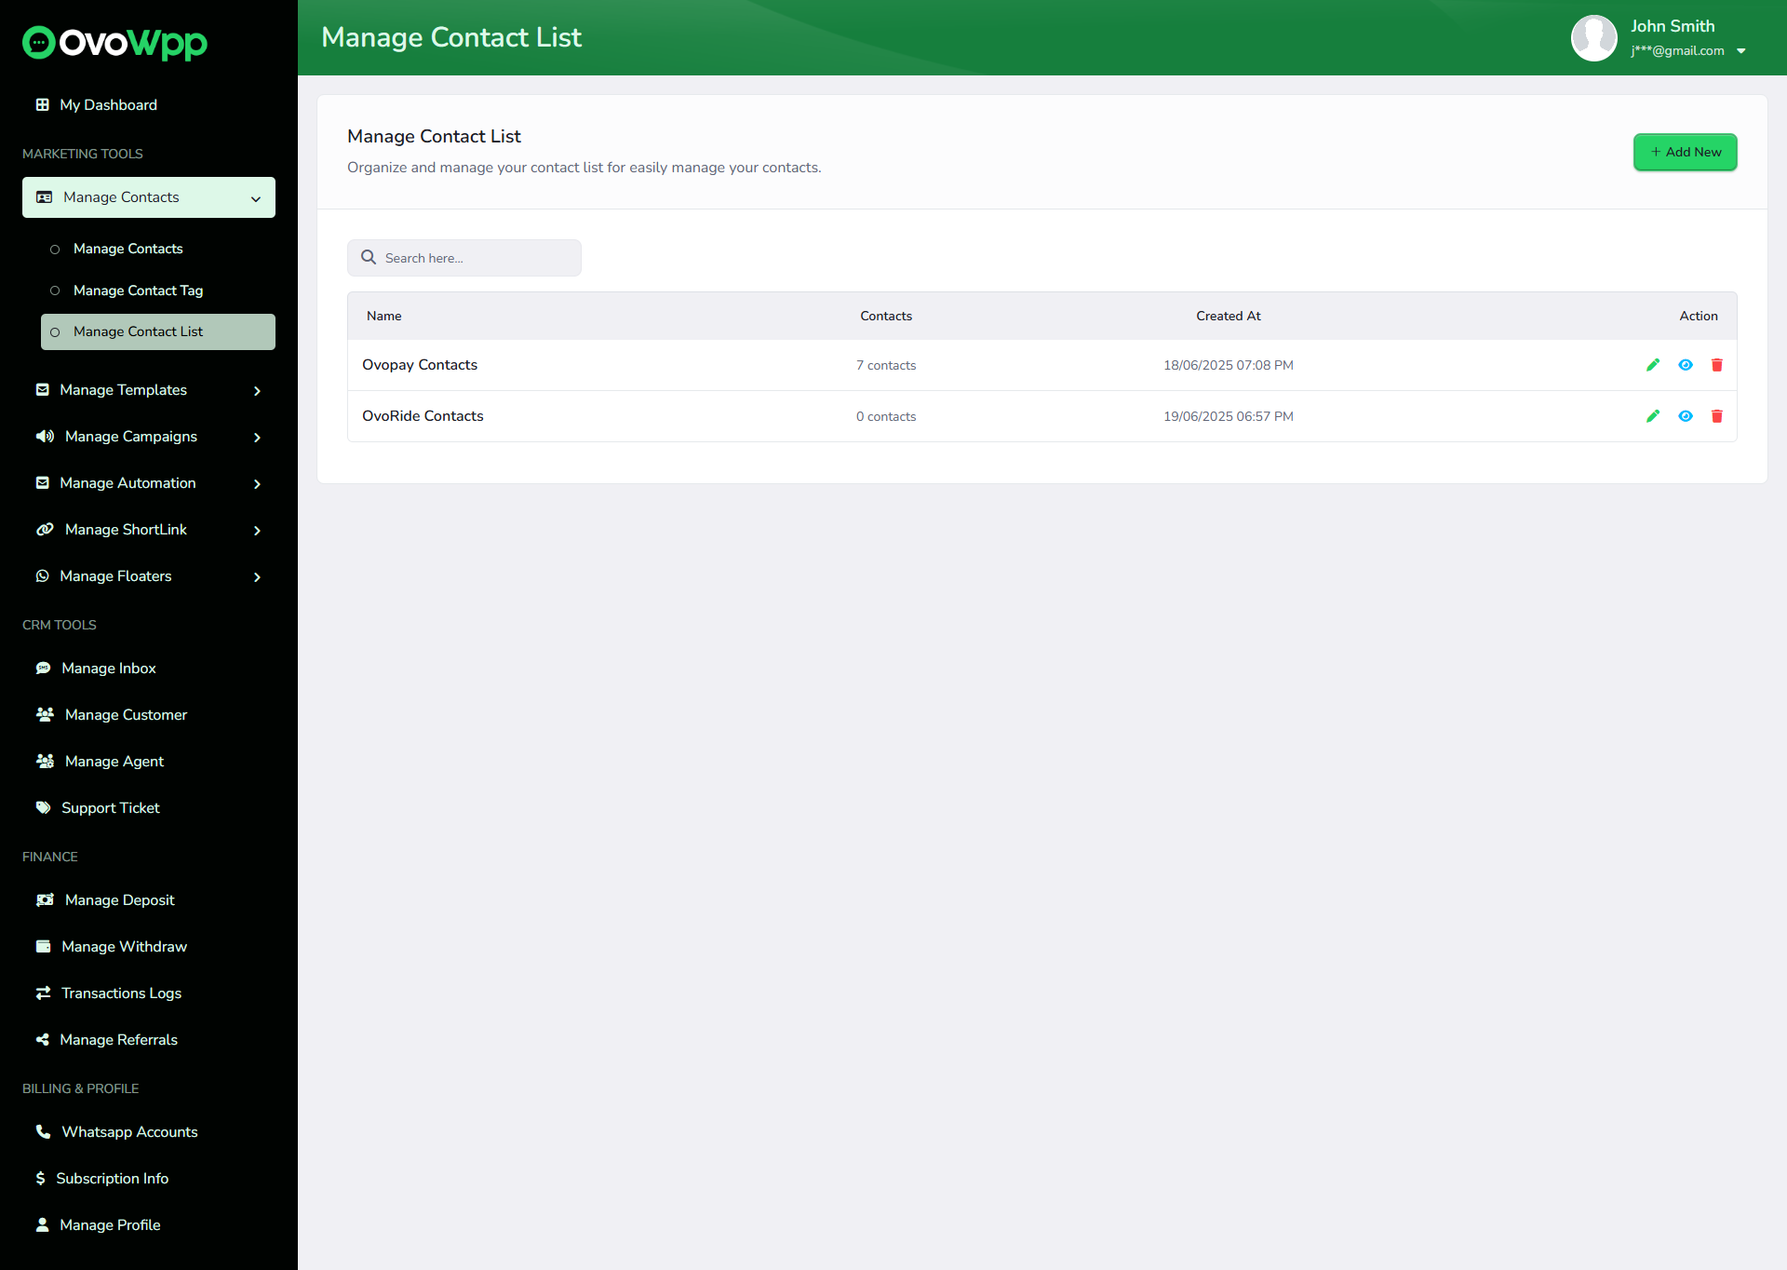The height and width of the screenshot is (1270, 1787).
Task: Delete the OvoRide Contacts list
Action: tap(1717, 416)
